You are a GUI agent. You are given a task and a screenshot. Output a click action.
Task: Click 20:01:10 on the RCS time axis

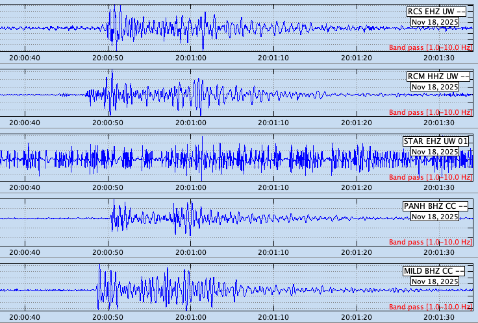[x=273, y=58]
